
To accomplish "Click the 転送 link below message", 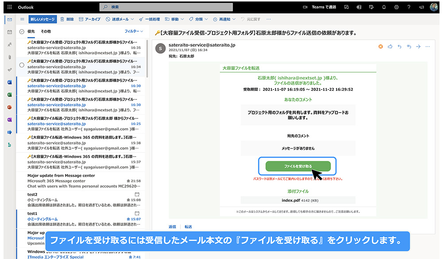I will (x=188, y=227).
